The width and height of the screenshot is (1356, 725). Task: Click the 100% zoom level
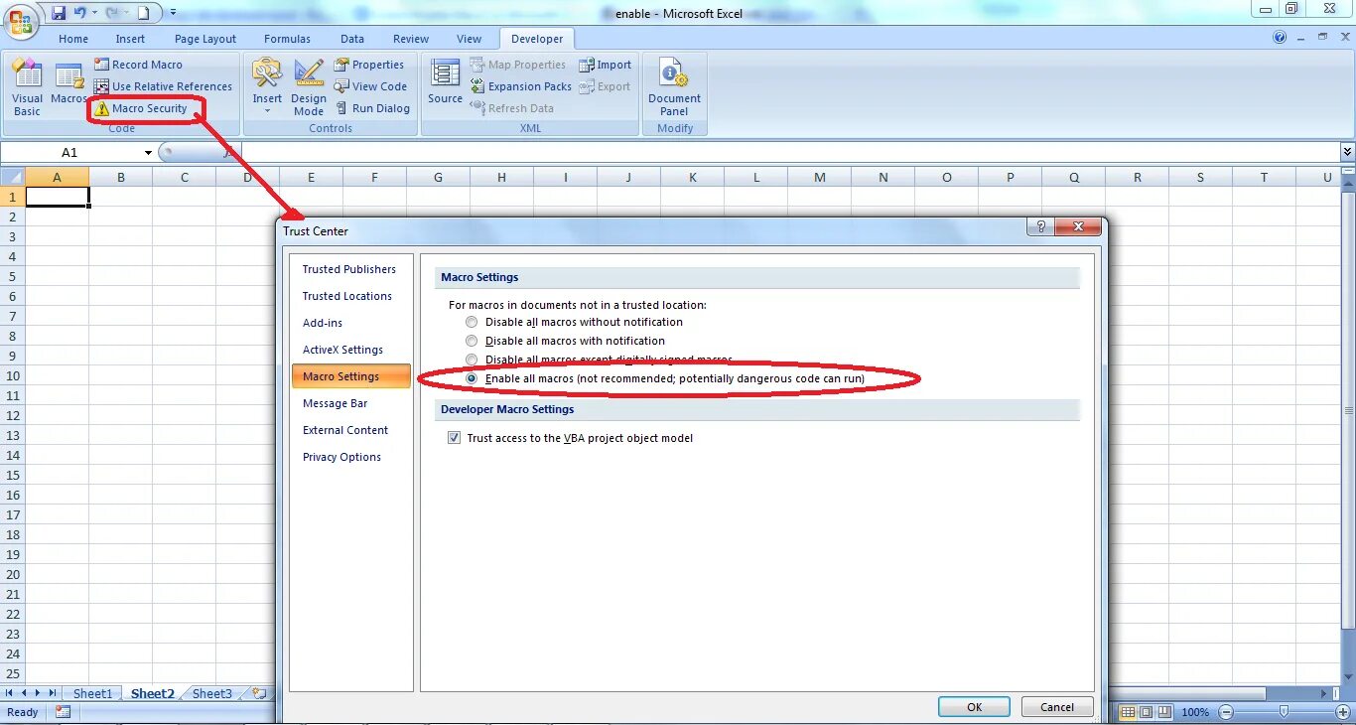tap(1195, 712)
